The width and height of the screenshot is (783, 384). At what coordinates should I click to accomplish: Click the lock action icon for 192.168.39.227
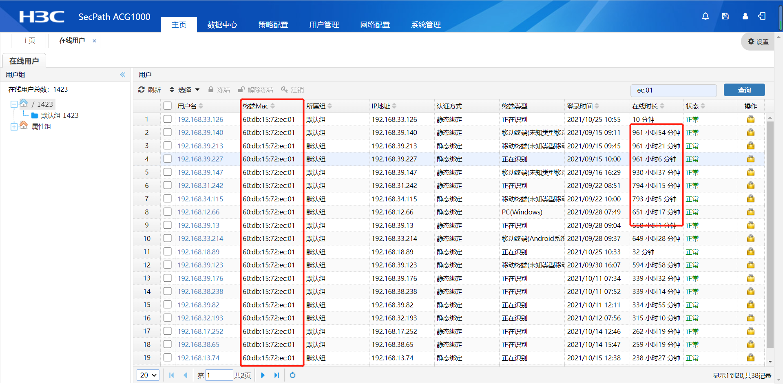(x=751, y=159)
